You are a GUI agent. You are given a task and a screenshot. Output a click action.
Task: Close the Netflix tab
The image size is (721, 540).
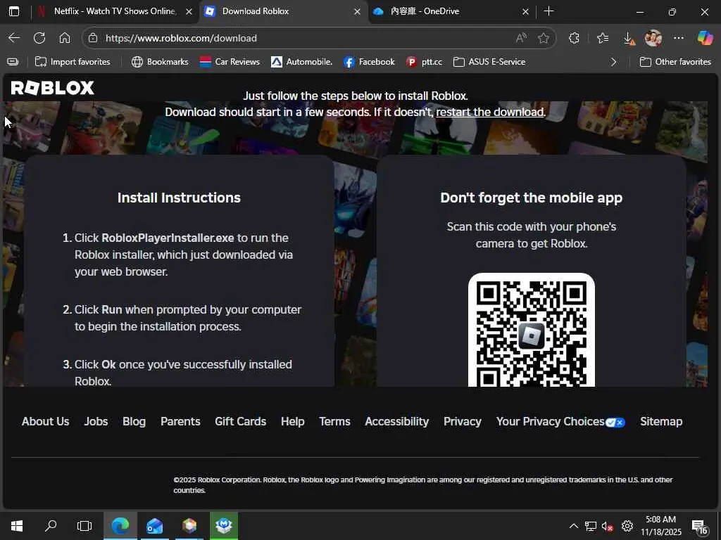pyautogui.click(x=189, y=12)
